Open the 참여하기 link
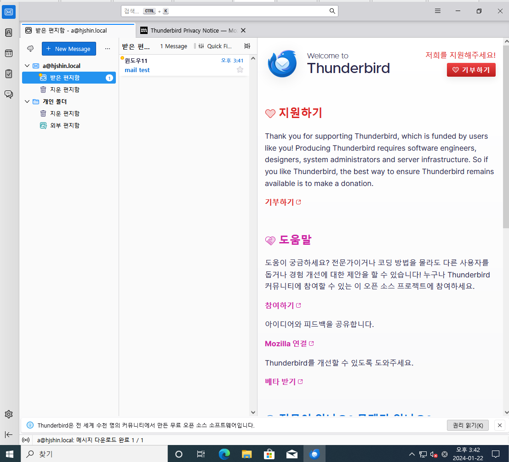 coord(283,305)
